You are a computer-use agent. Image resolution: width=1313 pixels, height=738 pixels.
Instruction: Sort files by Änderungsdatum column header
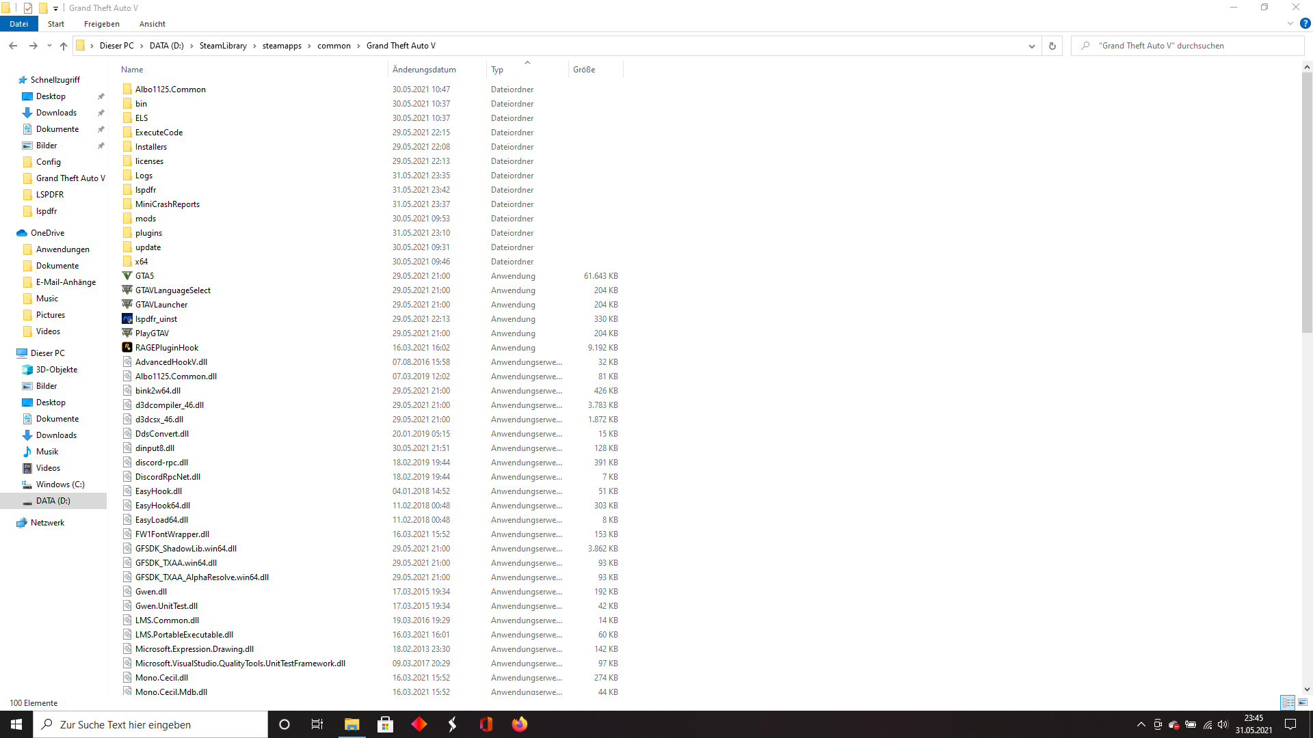coord(424,70)
